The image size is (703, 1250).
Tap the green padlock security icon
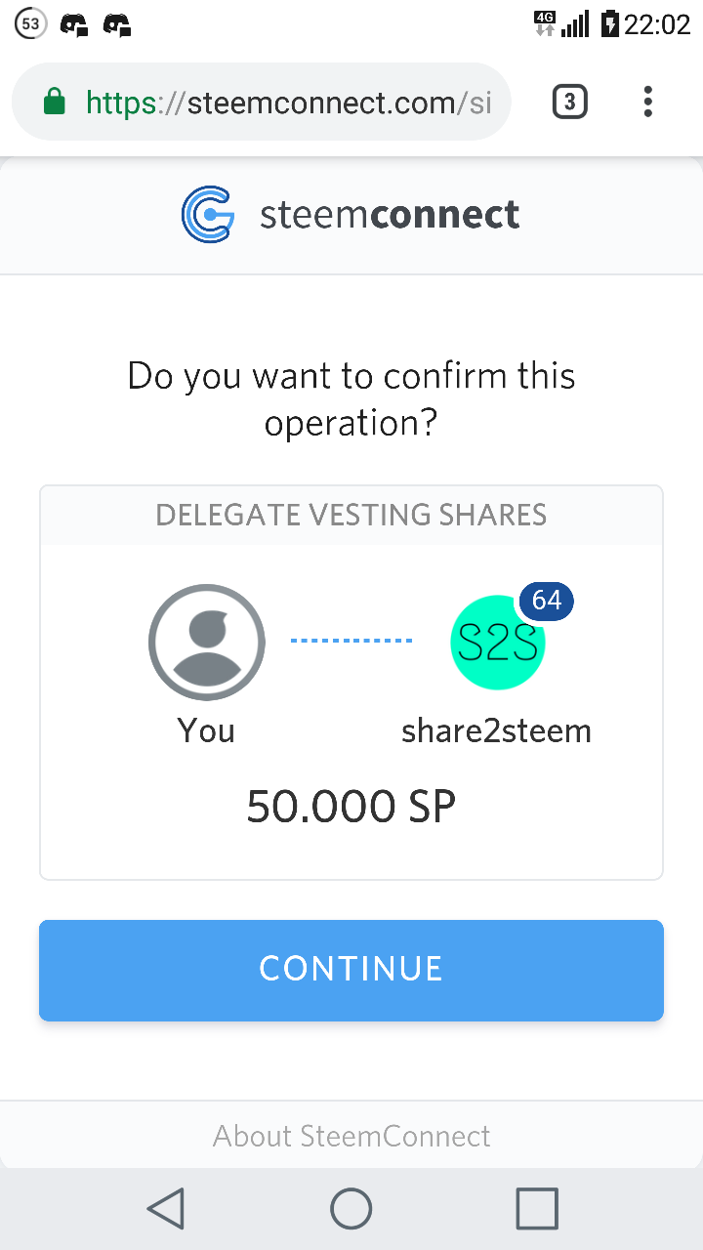pyautogui.click(x=55, y=102)
